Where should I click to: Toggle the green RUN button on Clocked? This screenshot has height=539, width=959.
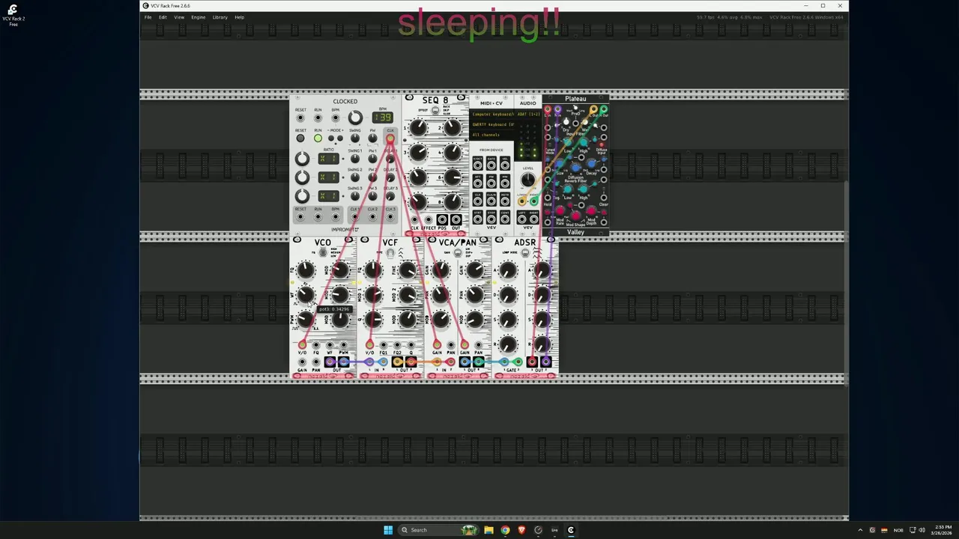tap(318, 138)
